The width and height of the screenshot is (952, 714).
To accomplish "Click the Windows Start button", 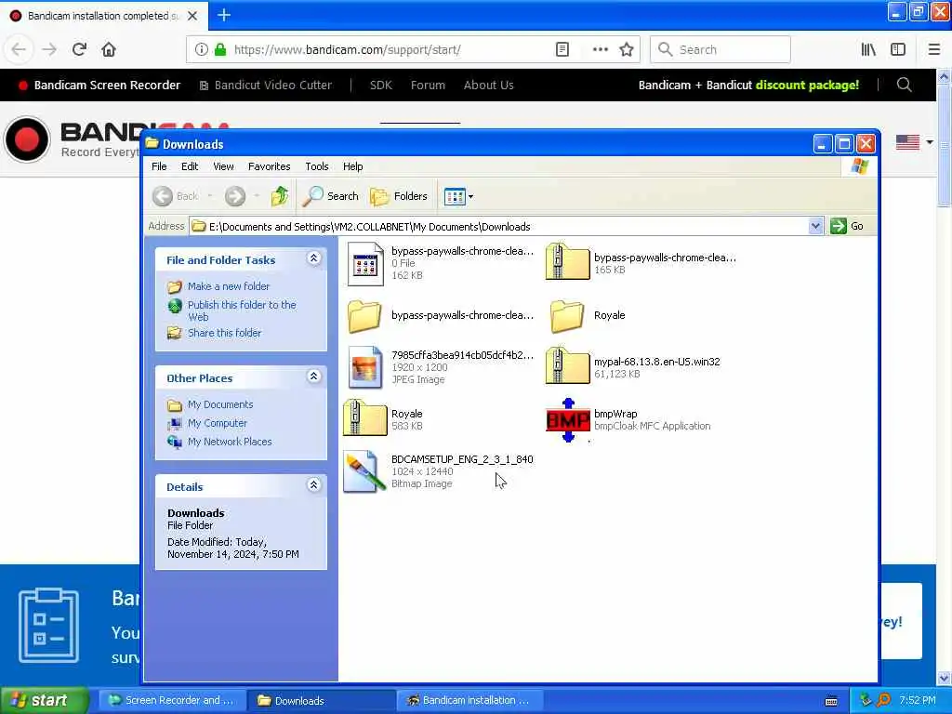I will pyautogui.click(x=45, y=700).
